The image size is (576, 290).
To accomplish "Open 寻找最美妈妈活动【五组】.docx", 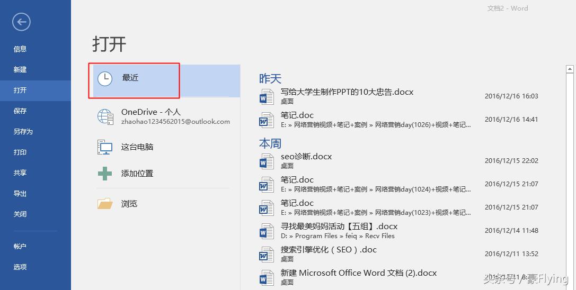I will click(339, 226).
